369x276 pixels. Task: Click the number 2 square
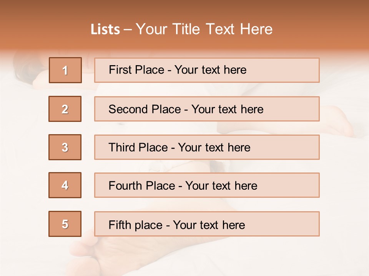[x=65, y=109]
